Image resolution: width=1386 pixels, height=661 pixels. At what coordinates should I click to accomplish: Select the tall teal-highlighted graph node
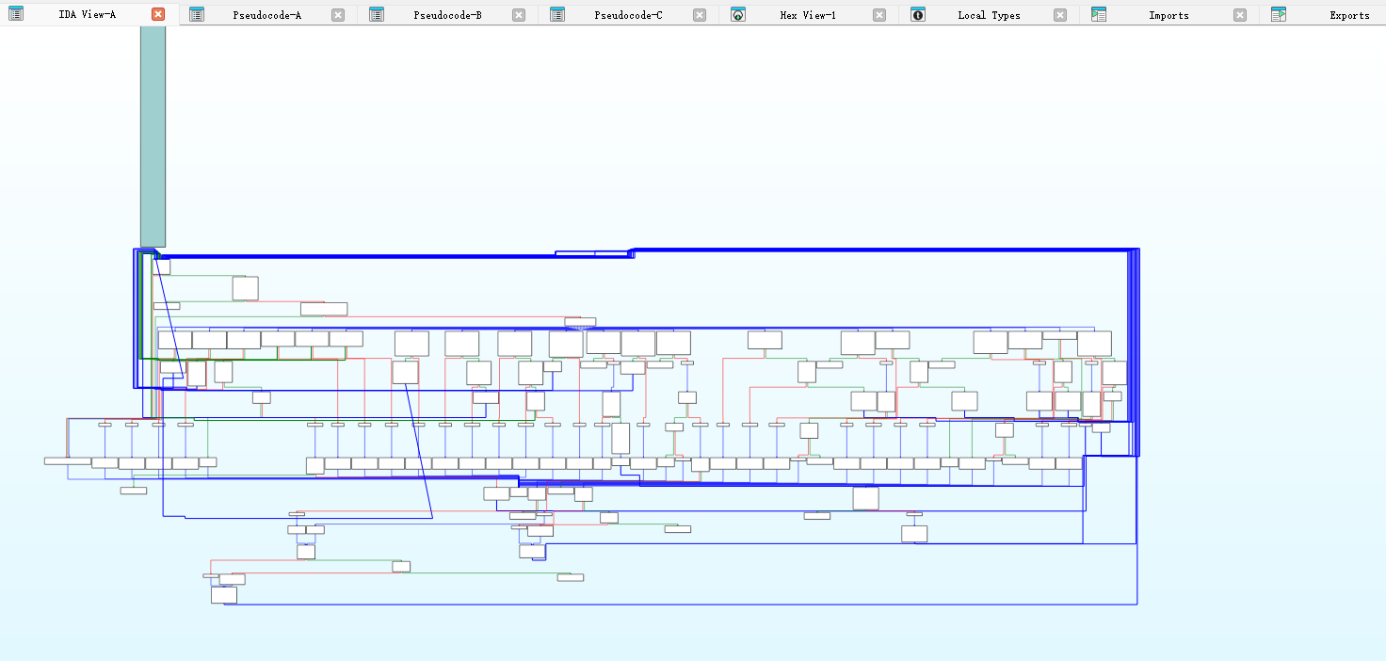tap(153, 137)
